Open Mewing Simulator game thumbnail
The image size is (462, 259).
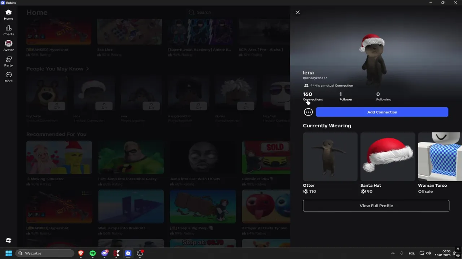59,157
